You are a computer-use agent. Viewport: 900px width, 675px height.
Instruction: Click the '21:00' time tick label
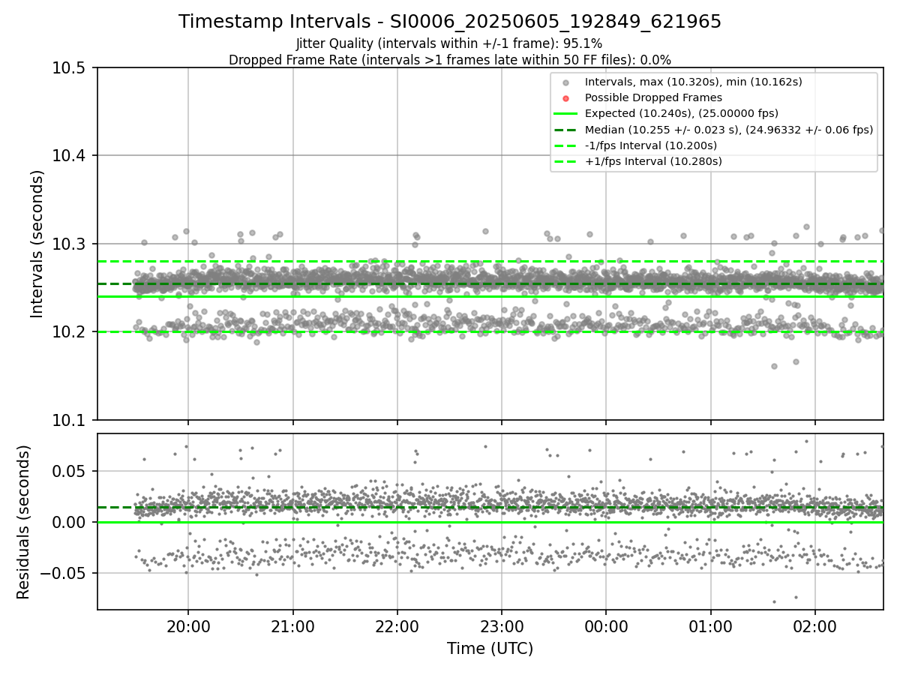click(292, 625)
